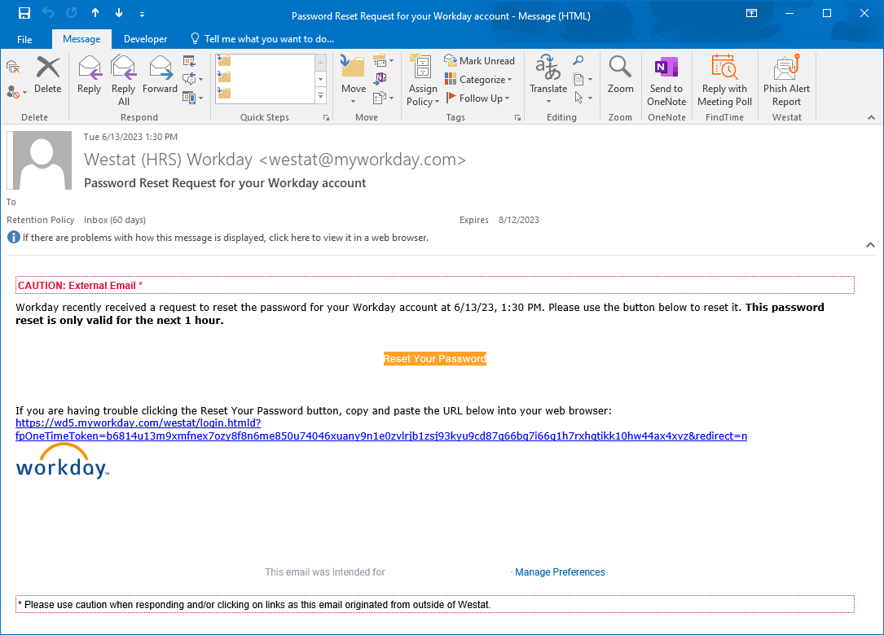Click the Zoom magnifier button

click(620, 75)
